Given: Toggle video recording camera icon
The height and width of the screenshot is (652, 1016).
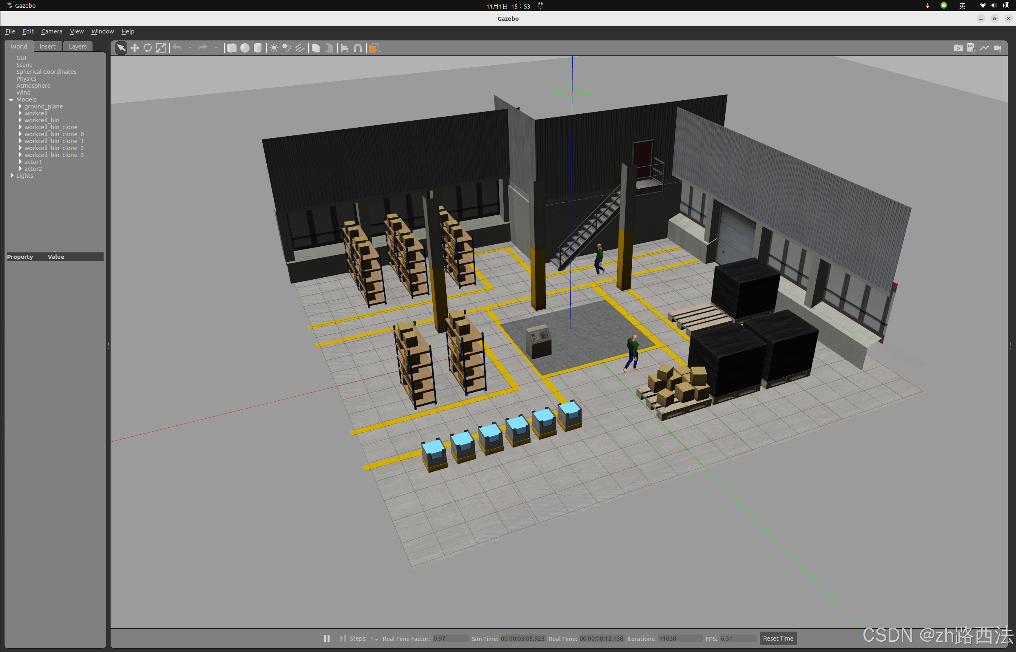Looking at the screenshot, I should point(997,48).
